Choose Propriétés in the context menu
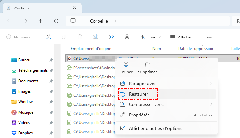The height and width of the screenshot is (138, 240). (139, 115)
